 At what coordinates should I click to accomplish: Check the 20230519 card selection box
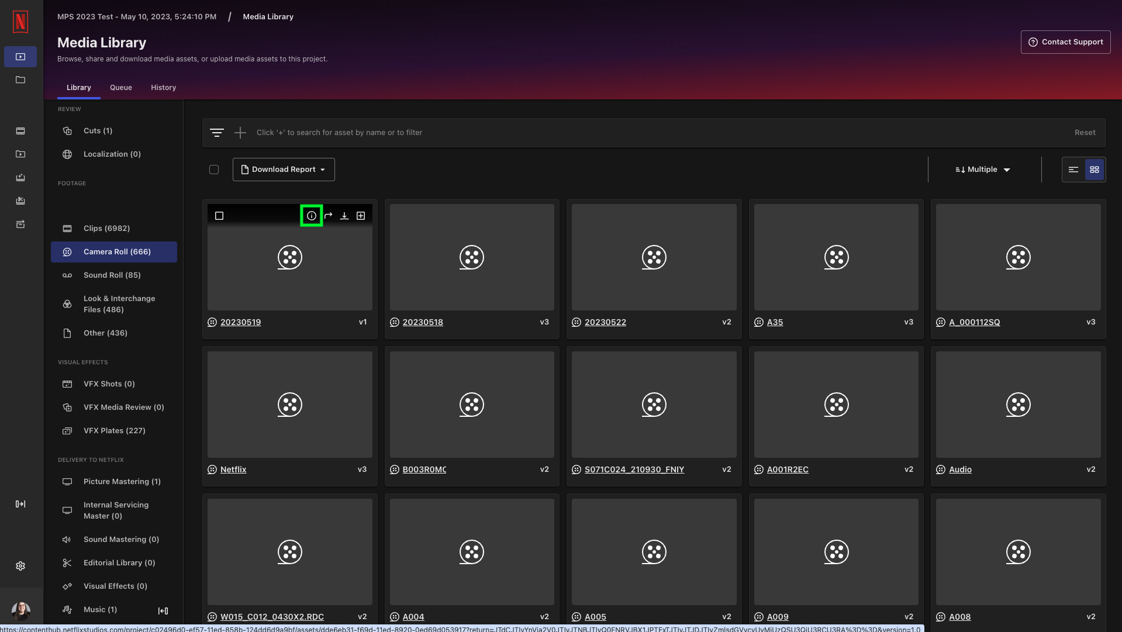point(219,216)
